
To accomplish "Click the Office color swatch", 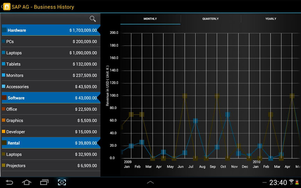I will 3,109.
